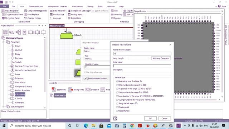This screenshot has width=229, height=129.
Task: Select String variable type radio button
Action: click(117, 104)
